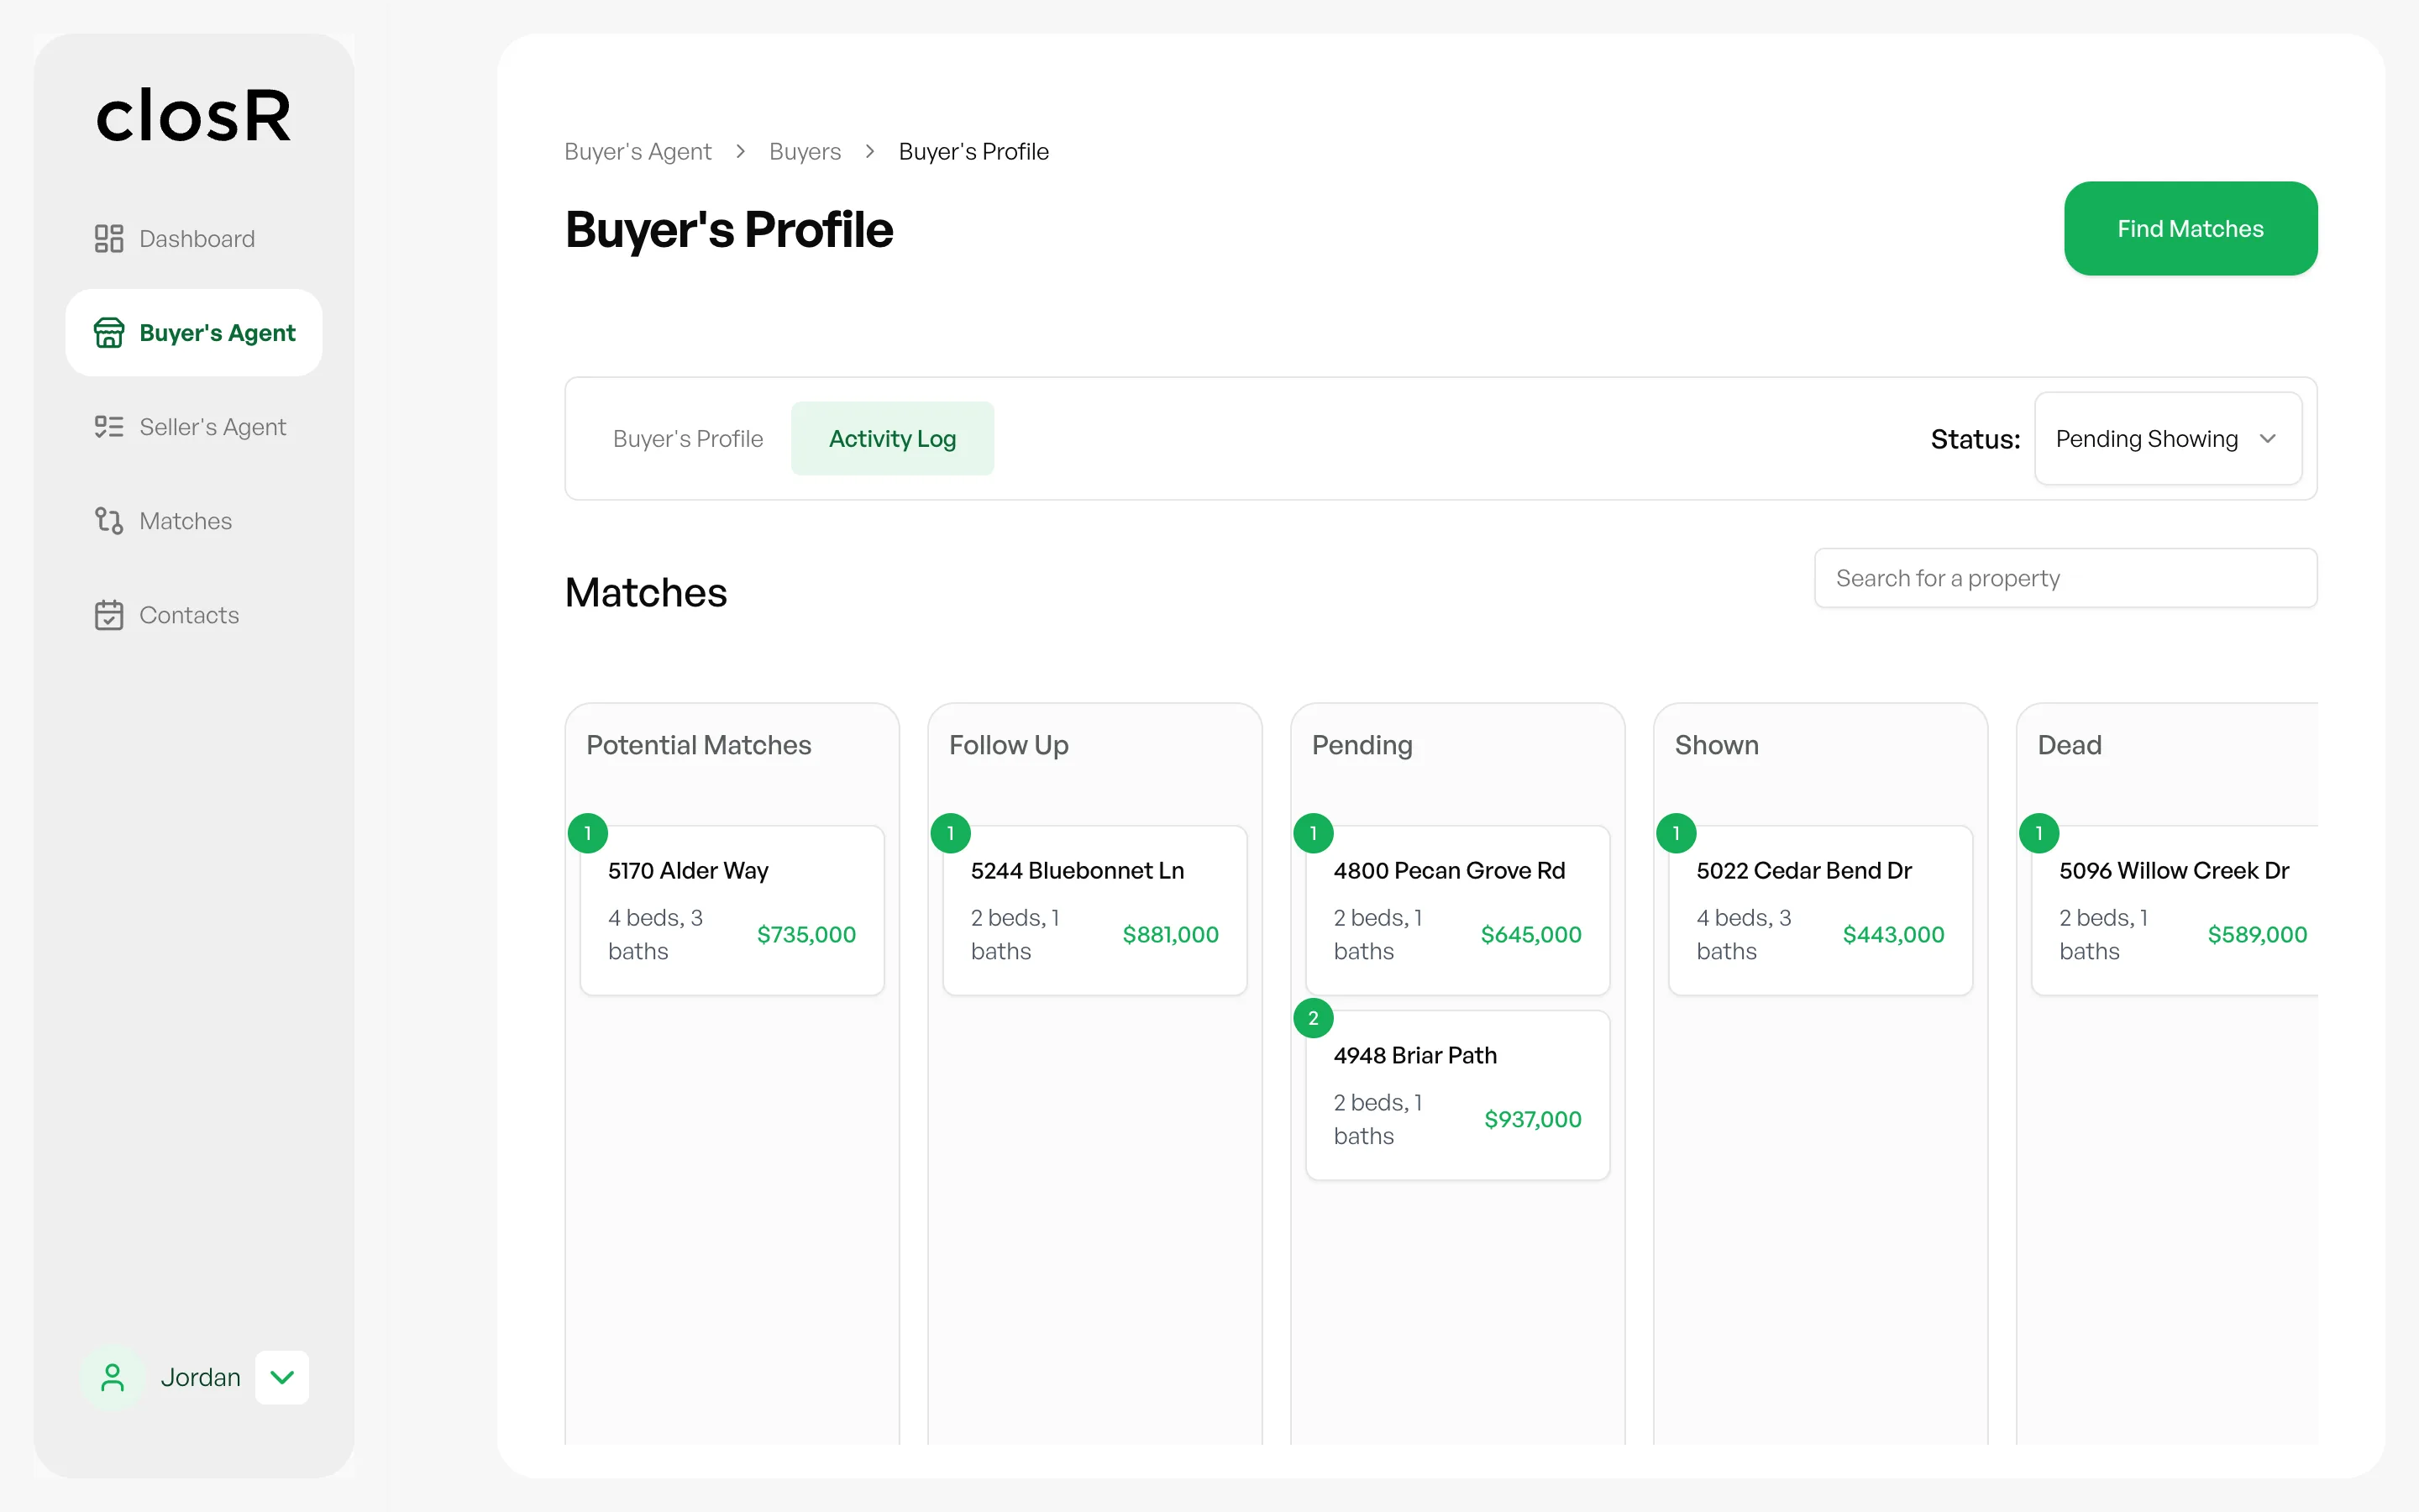Image resolution: width=2419 pixels, height=1512 pixels.
Task: Select Buyer's Agent in the sidebar
Action: click(x=194, y=333)
